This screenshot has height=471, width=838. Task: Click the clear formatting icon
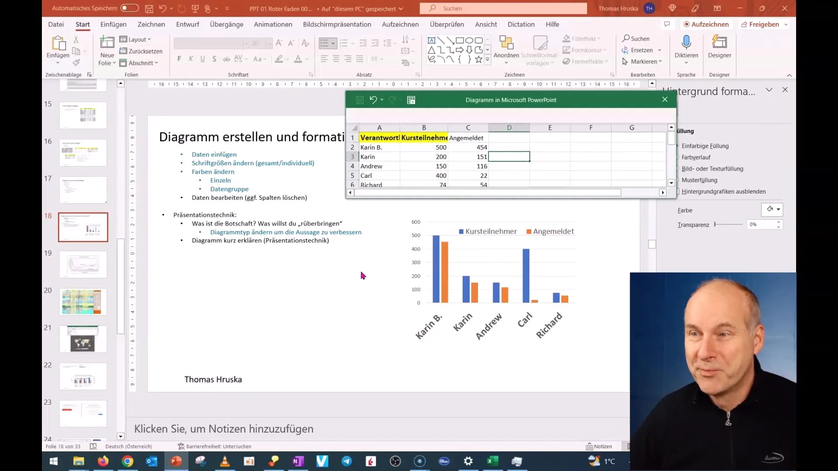(306, 43)
